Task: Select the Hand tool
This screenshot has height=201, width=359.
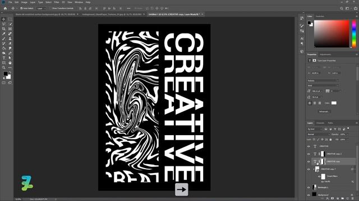Action: click(x=10, y=63)
